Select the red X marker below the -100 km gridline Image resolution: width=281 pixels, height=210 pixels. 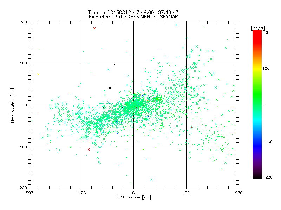(x=89, y=149)
